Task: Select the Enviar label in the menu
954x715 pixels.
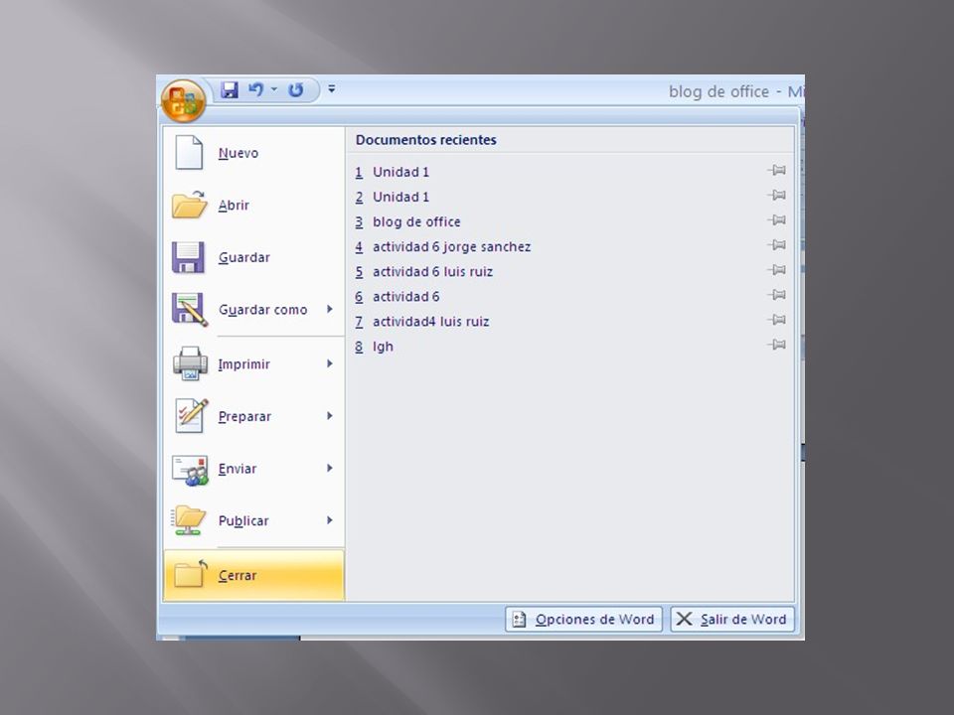Action: [x=238, y=469]
